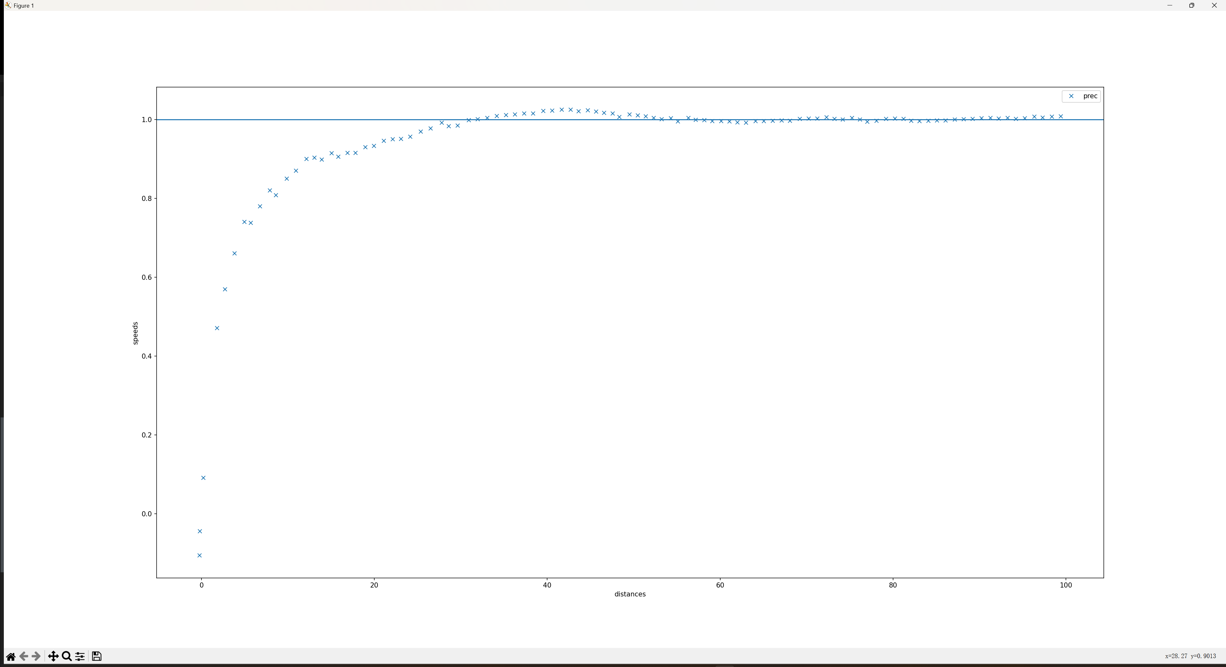Maximize the Figure 1 window

[1192, 5]
